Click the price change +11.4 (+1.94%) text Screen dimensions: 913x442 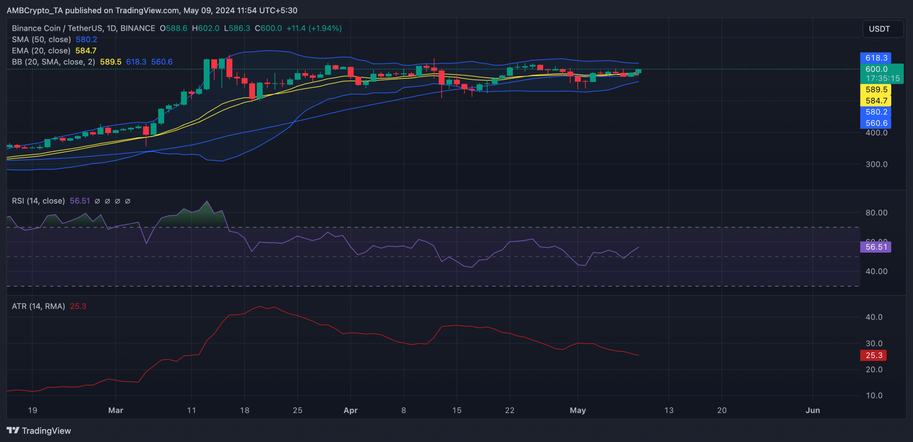[x=314, y=28]
